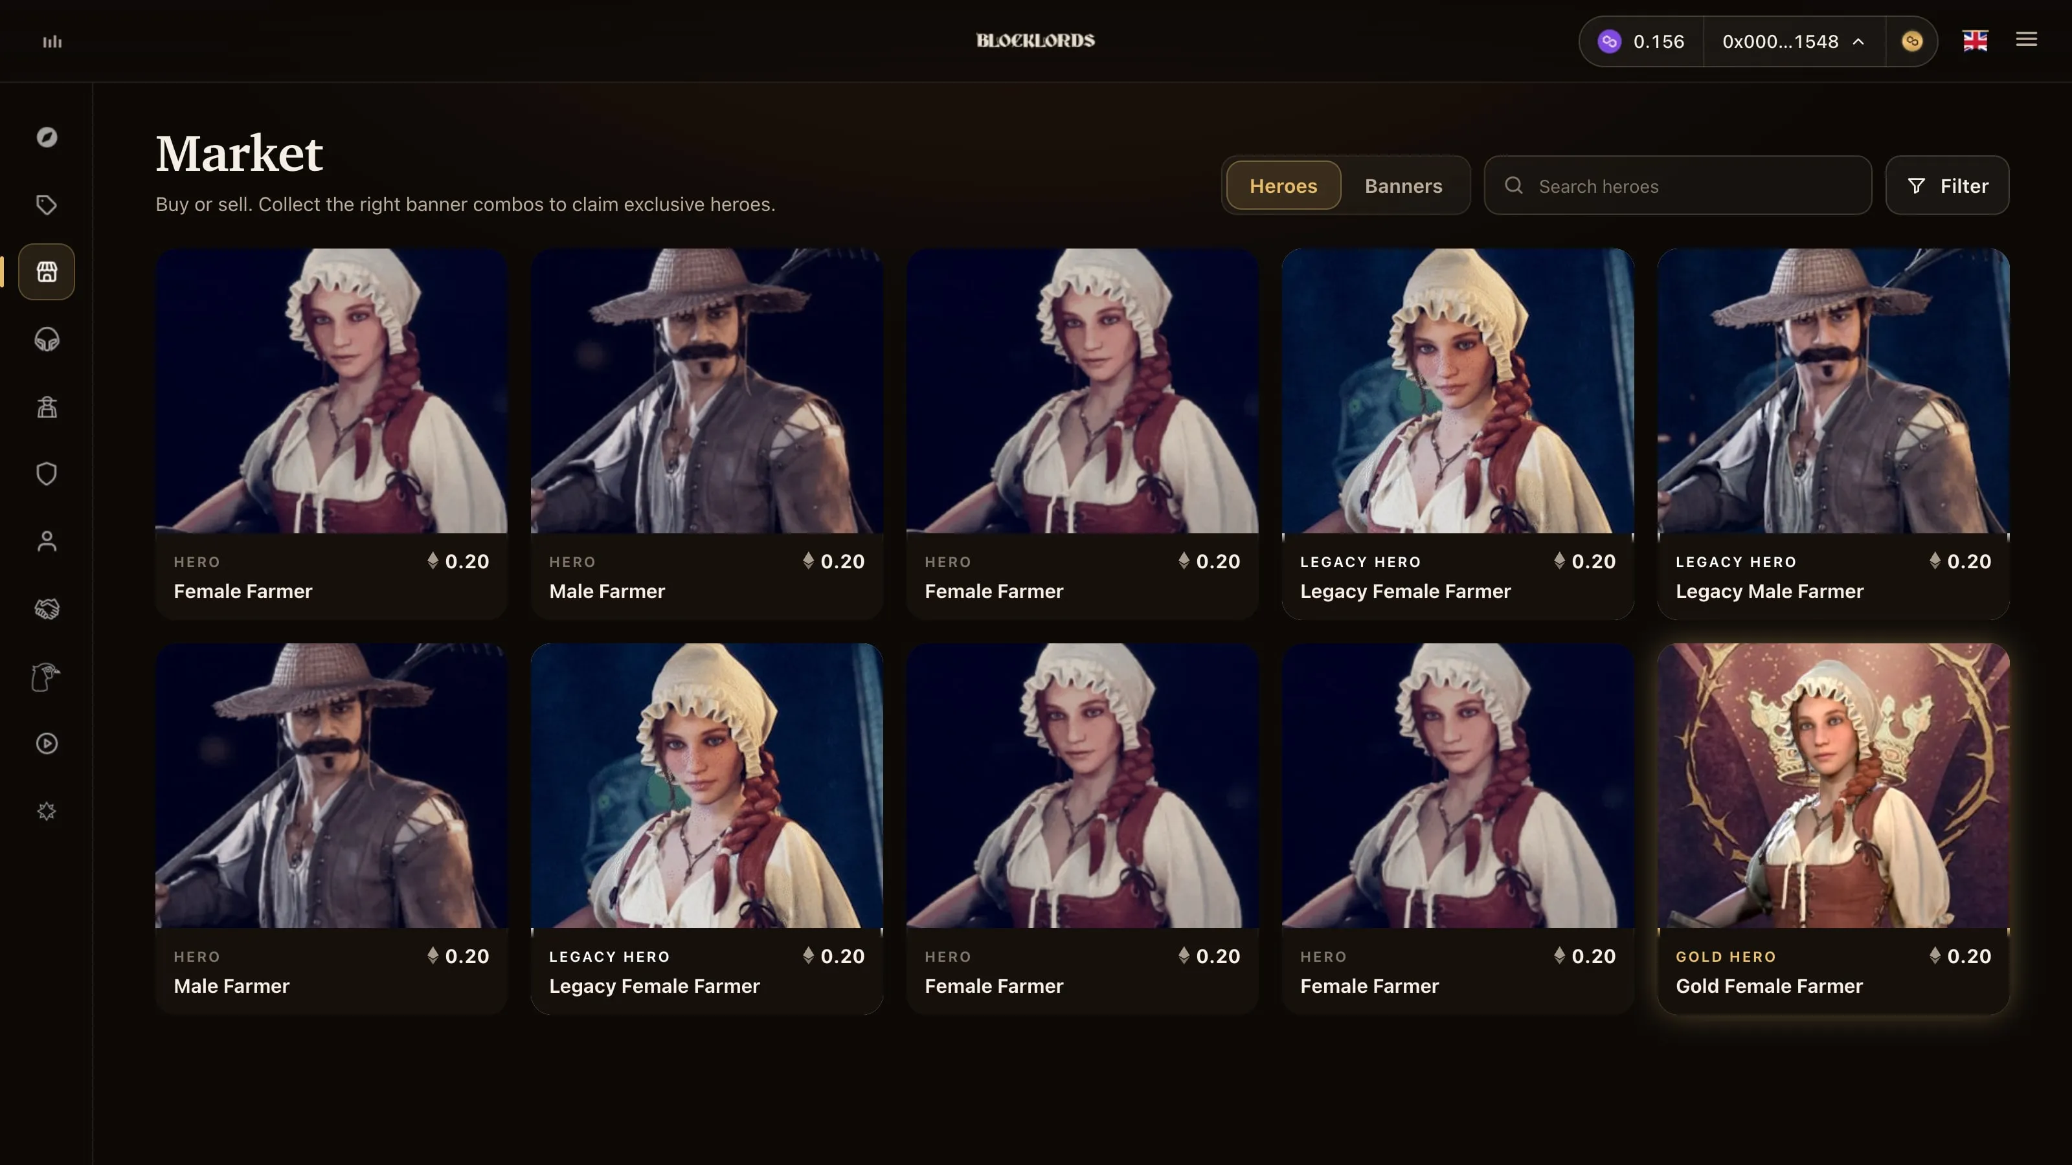Click the handshake icon in sidebar
The height and width of the screenshot is (1165, 2072).
47,608
